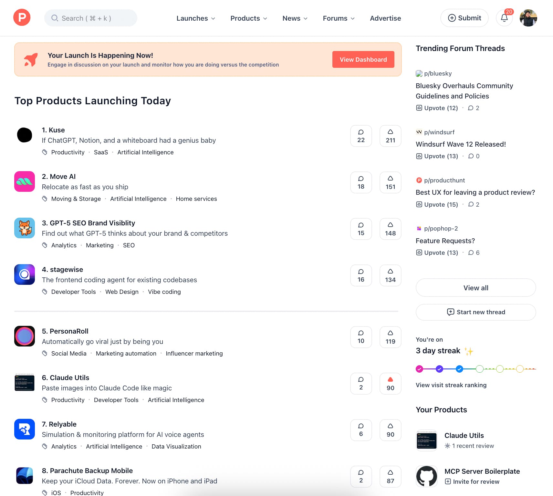Open p/producthunt forum link
Viewport: 553px width, 496px height.
pyautogui.click(x=441, y=180)
